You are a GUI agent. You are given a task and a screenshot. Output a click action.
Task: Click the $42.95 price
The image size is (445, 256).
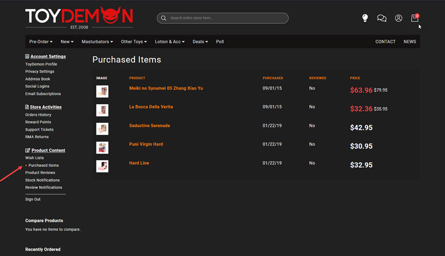[x=361, y=127]
